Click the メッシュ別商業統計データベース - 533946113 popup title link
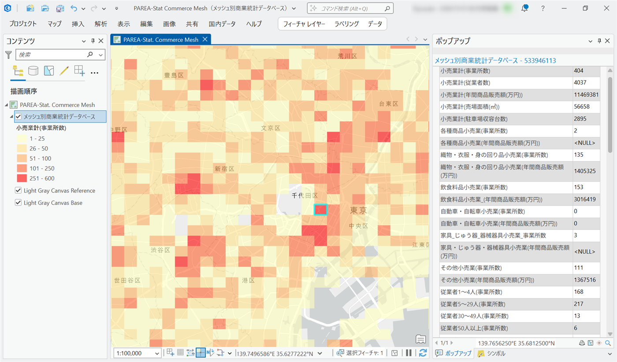Screen dimensions: 617x362 [495, 61]
